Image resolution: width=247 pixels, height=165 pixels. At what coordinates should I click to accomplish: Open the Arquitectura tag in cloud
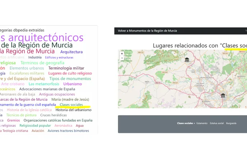click(71, 52)
